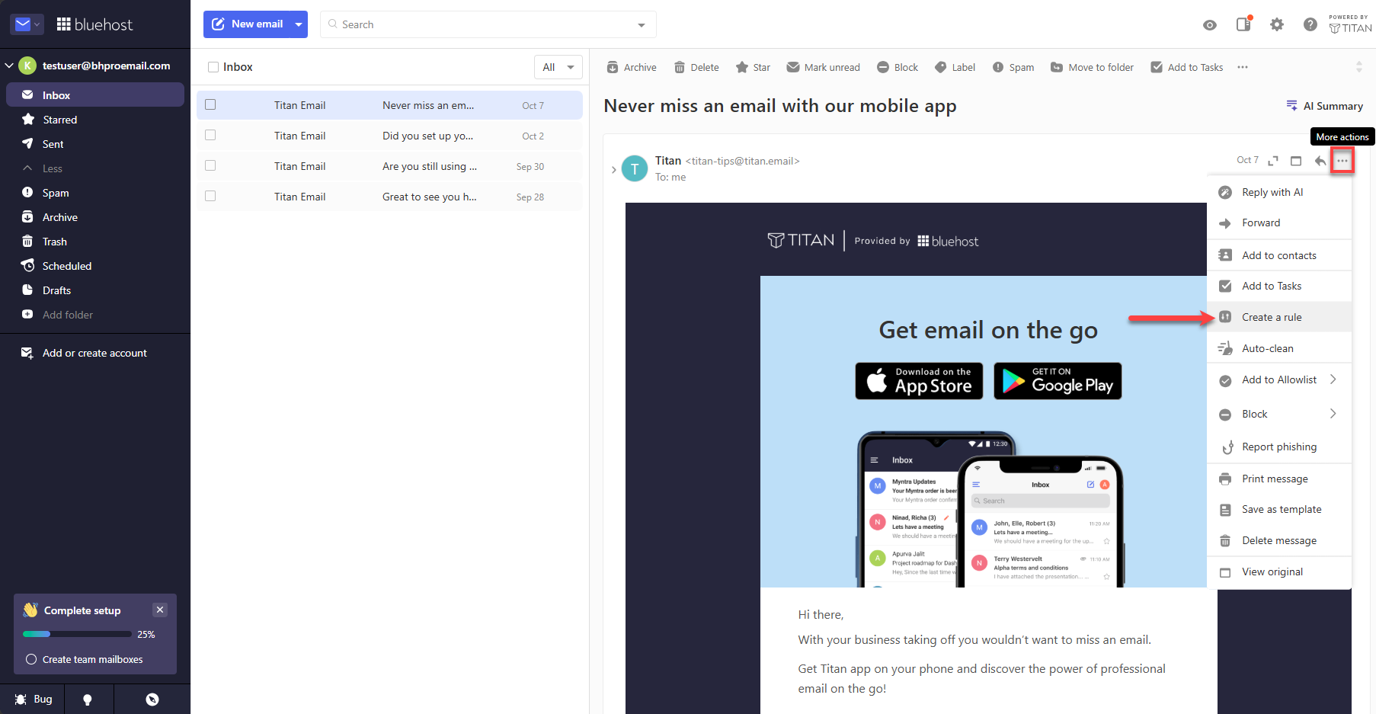The image size is (1376, 714).
Task: Choose Create a rule from the menu
Action: click(x=1280, y=317)
